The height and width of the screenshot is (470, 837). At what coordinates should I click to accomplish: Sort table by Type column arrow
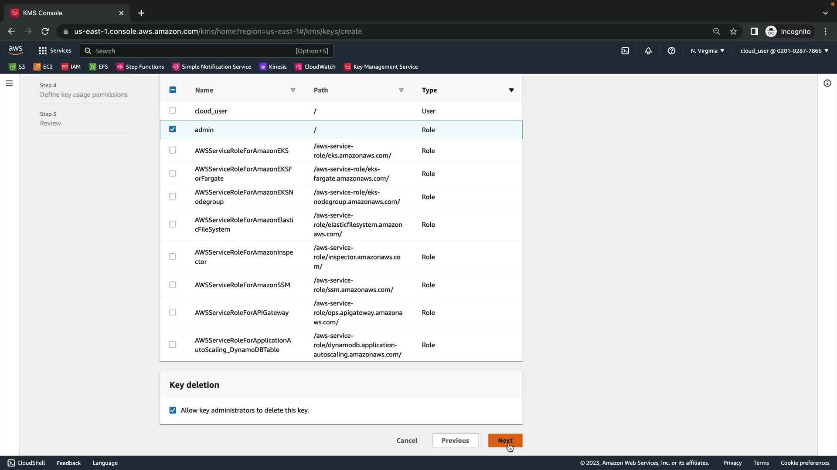511,90
